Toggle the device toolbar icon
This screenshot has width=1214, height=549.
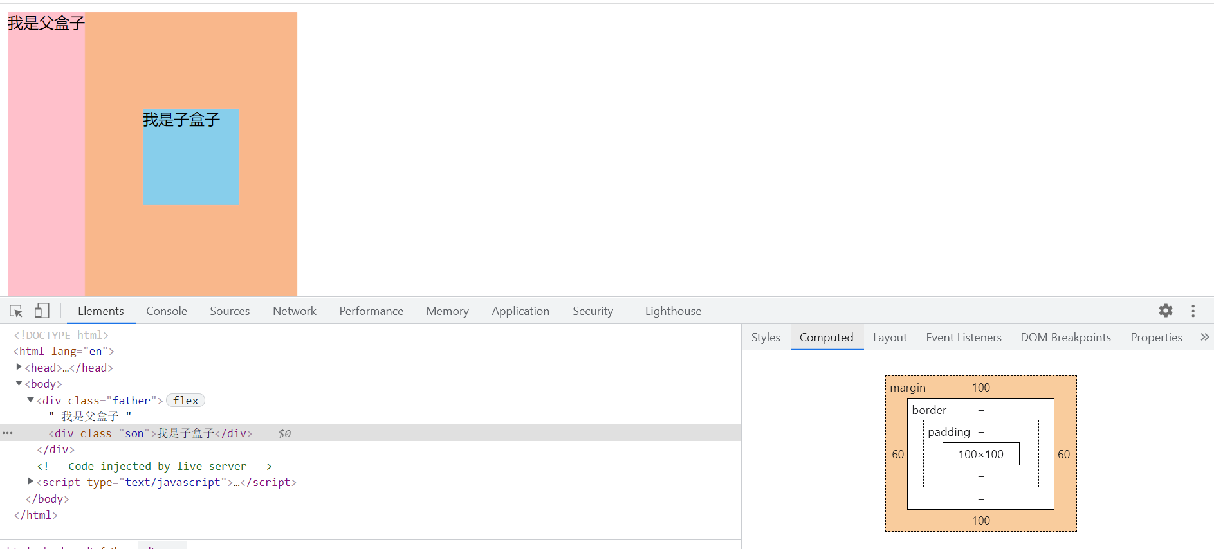[x=42, y=311]
